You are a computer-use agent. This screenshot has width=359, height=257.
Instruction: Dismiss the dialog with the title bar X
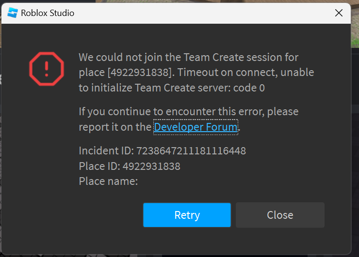[x=339, y=13]
